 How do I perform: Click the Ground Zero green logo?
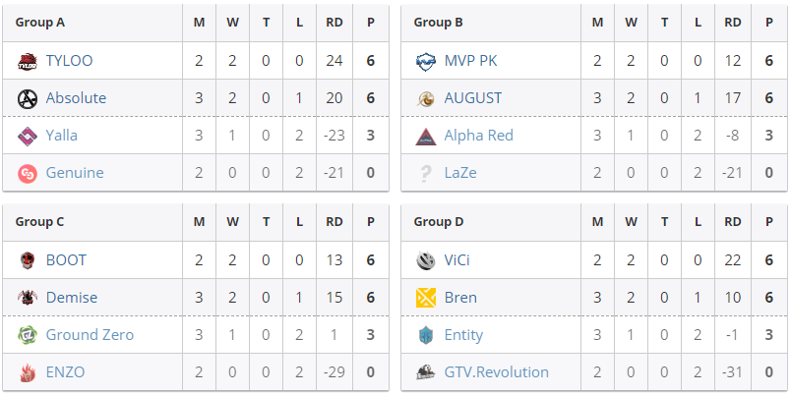[28, 335]
